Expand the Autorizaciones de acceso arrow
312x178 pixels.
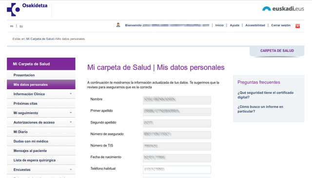[71, 122]
